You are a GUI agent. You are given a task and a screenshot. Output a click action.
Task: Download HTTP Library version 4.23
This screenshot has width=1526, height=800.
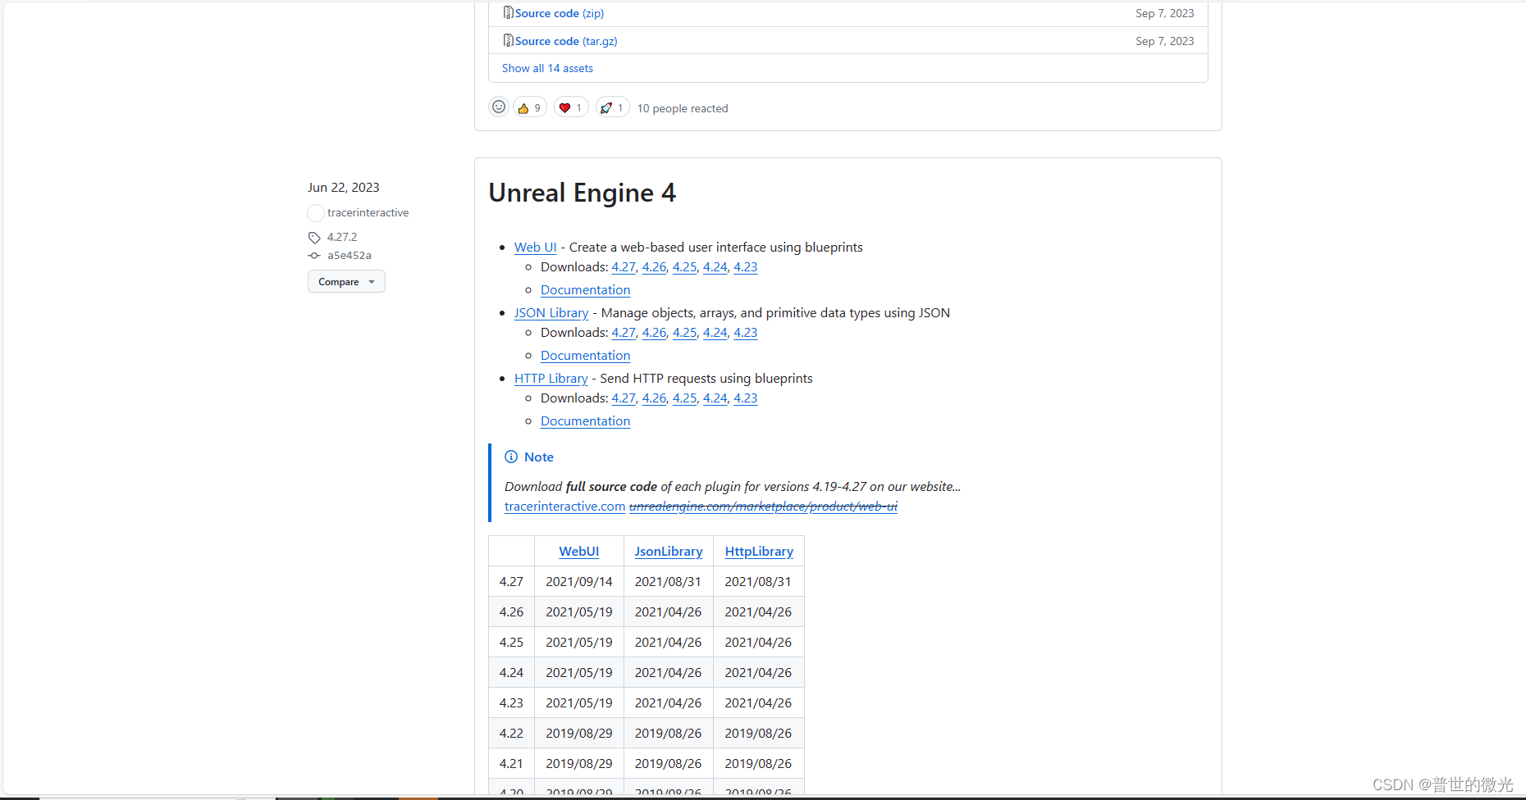click(x=745, y=398)
